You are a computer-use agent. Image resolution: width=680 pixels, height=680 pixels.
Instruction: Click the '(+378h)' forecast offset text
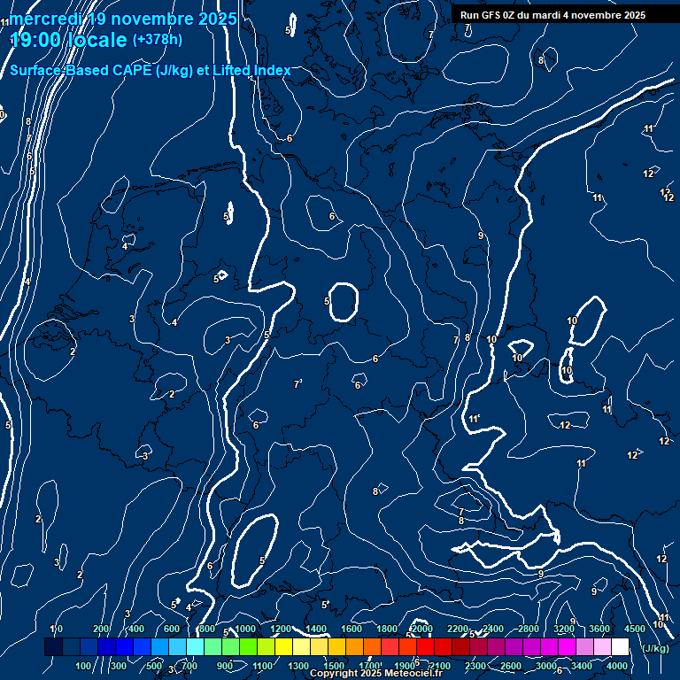(x=158, y=40)
